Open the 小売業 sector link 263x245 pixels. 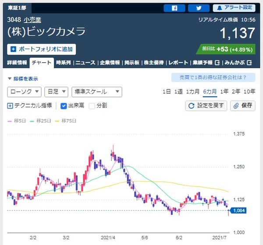[x=32, y=20]
